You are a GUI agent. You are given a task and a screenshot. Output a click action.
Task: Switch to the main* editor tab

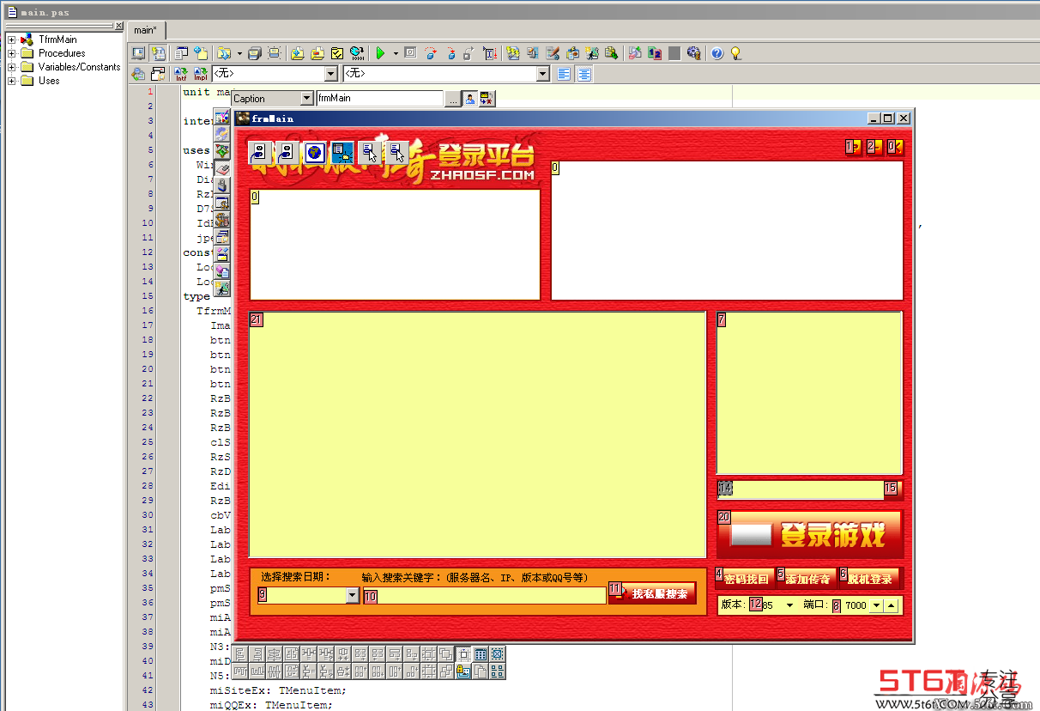coord(146,30)
